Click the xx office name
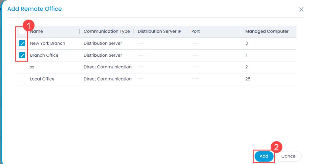 (32, 67)
